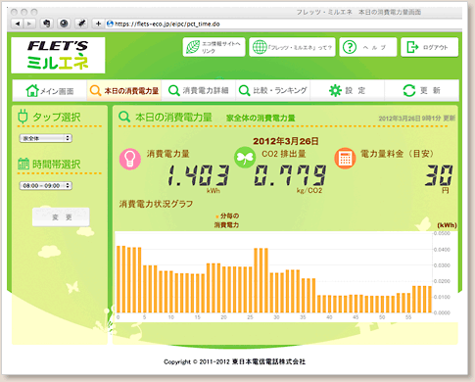Click the round globe toolbar icon in browser

[64, 24]
